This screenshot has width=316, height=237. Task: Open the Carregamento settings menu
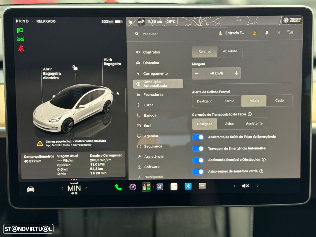152,74
